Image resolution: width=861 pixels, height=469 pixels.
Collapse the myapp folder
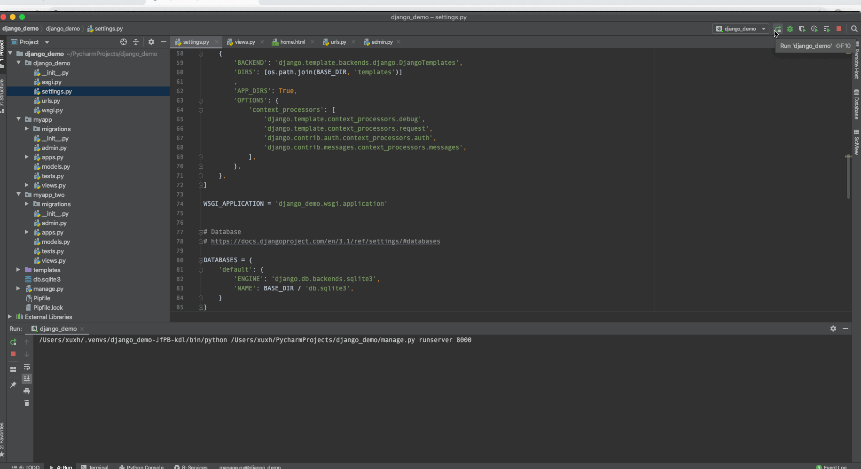click(x=19, y=119)
